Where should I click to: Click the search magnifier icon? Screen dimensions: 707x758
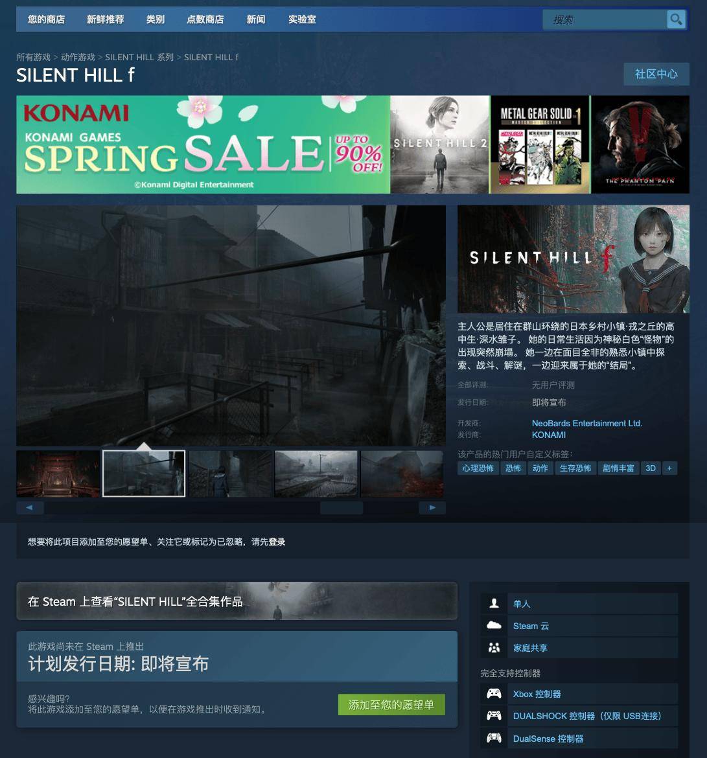tap(676, 19)
